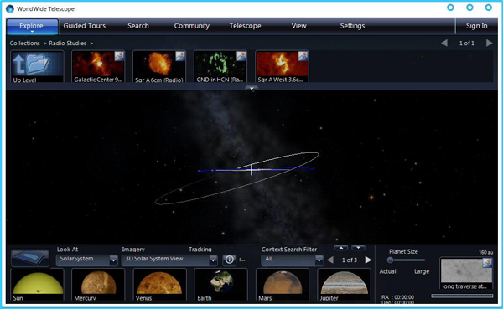Click the context panel down arrow
This screenshot has width=503, height=309.
[x=358, y=248]
